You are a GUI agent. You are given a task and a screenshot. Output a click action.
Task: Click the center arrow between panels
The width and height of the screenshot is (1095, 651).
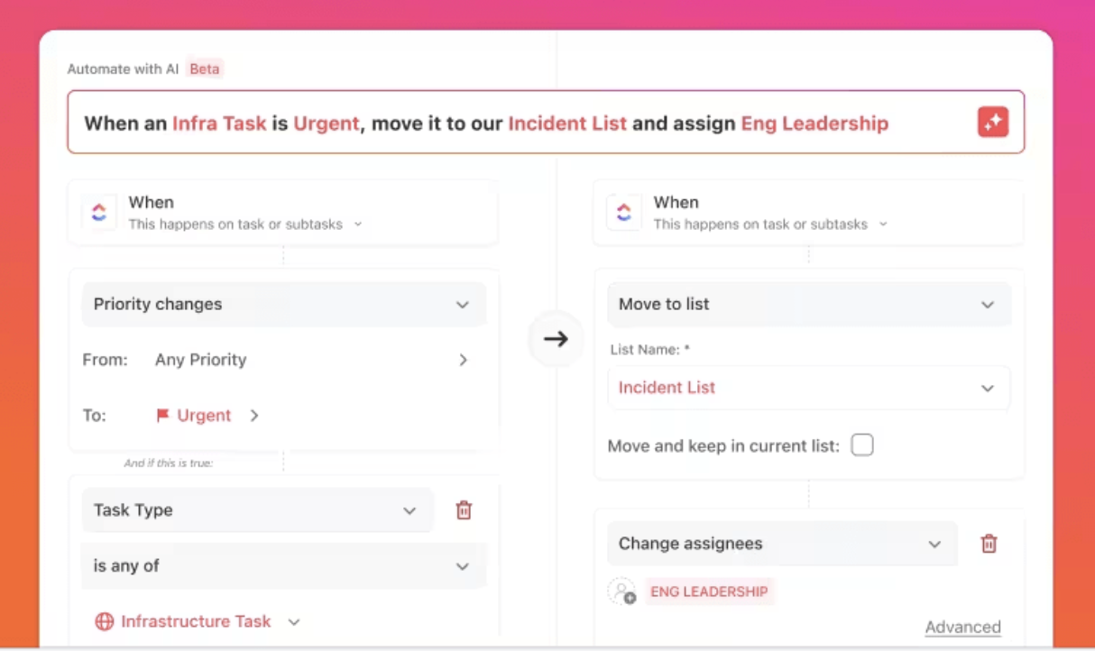(x=556, y=339)
